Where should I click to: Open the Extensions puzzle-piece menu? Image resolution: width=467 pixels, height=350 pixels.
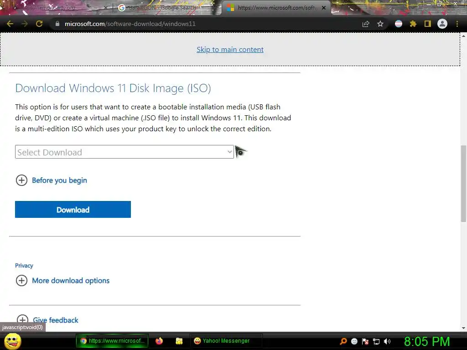click(x=413, y=24)
